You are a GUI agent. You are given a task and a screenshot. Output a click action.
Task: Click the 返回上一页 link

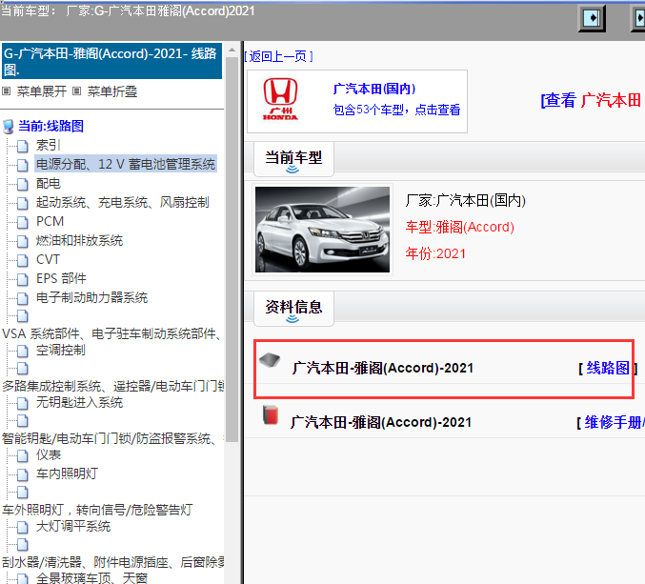pos(279,56)
